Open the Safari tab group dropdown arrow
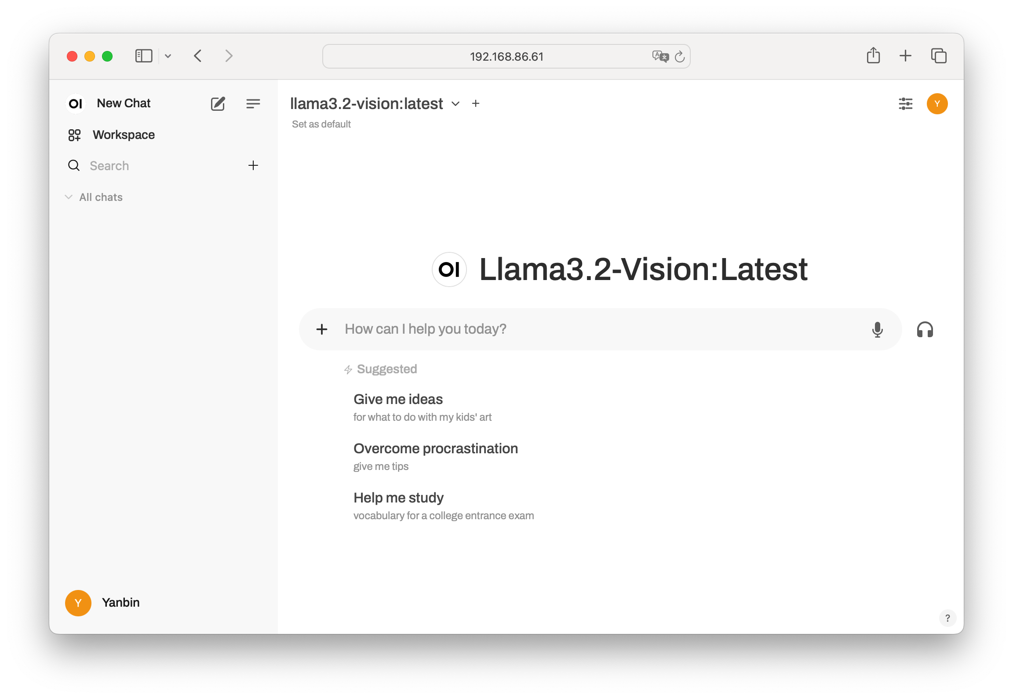 pos(168,56)
